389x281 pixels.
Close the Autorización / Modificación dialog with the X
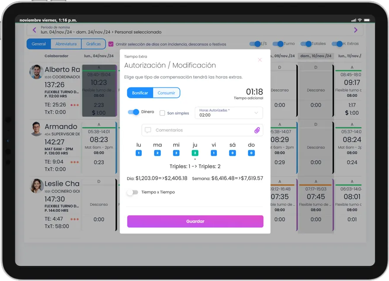tap(259, 61)
